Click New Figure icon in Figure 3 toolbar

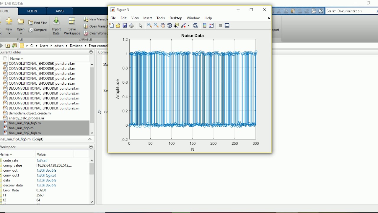click(111, 26)
